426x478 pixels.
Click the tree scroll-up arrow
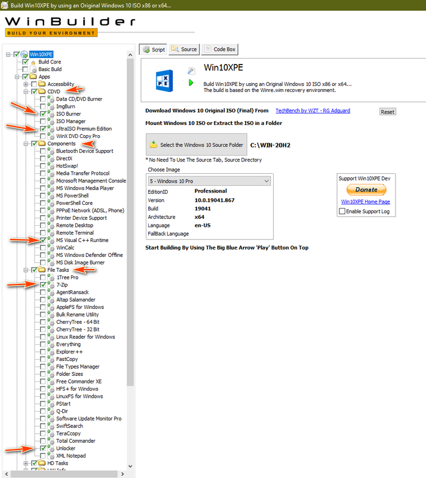[130, 55]
